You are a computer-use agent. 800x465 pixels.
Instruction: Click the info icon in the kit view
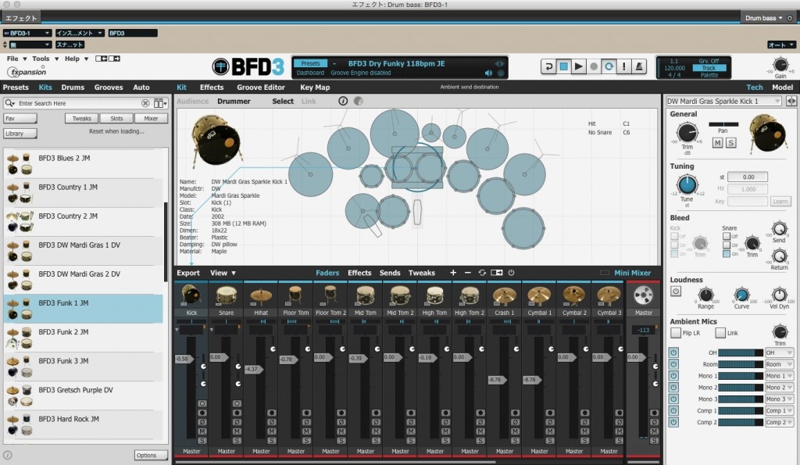(x=343, y=101)
